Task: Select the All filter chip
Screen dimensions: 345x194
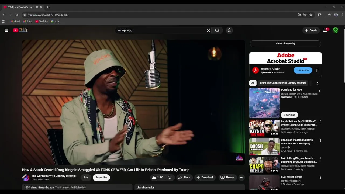Action: click(253, 83)
